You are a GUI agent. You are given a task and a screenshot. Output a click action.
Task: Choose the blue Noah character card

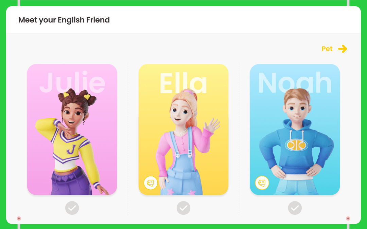point(295,130)
